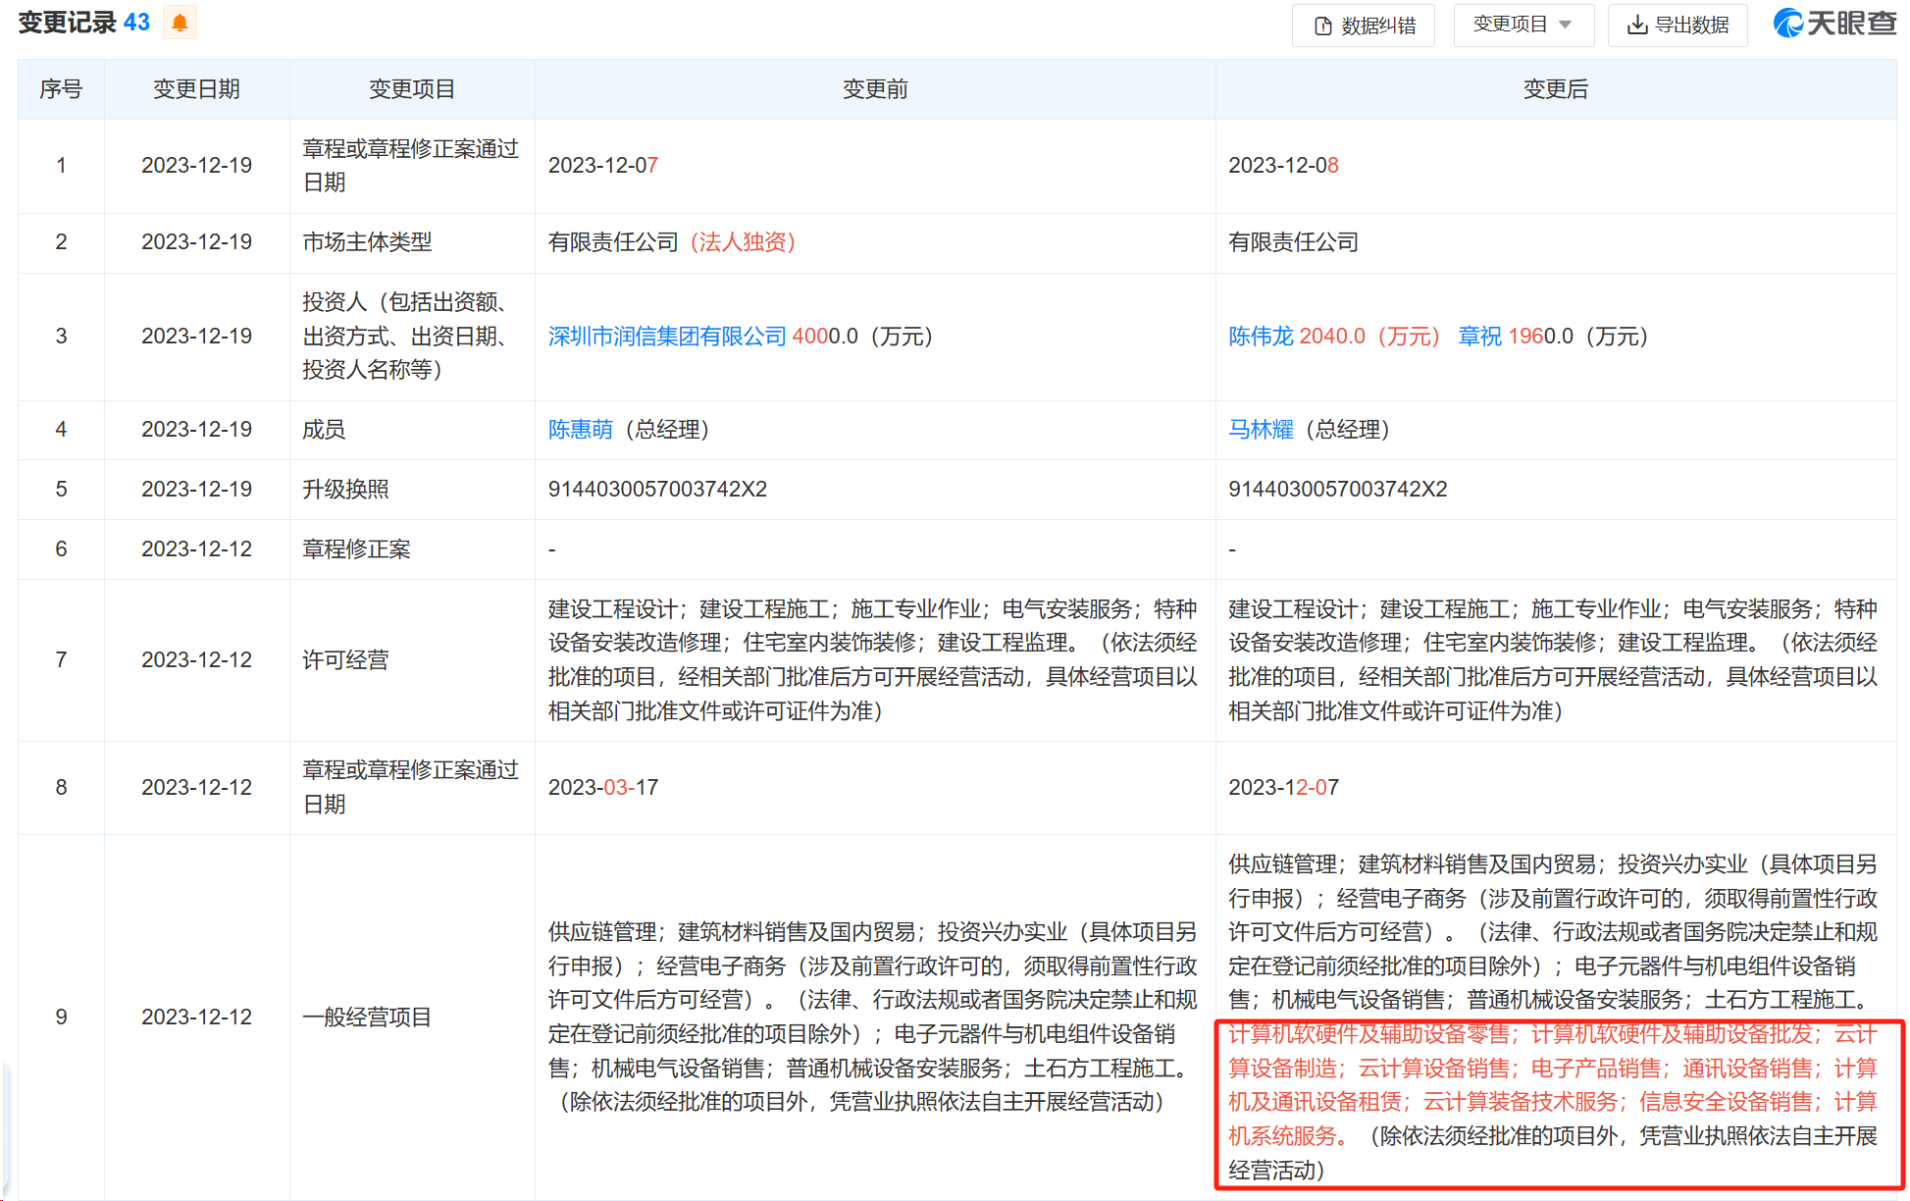Open 陈惠萌's profile link
This screenshot has height=1201, width=1910.
pyautogui.click(x=581, y=430)
